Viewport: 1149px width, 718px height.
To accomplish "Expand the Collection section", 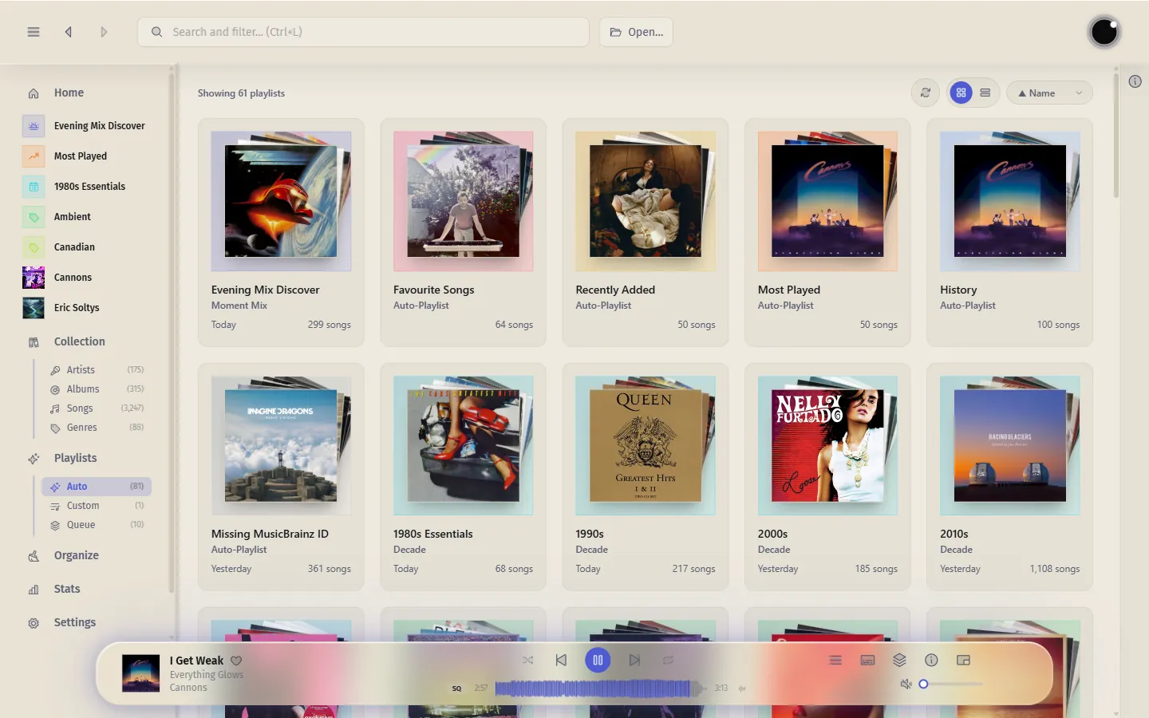I will tap(79, 341).
